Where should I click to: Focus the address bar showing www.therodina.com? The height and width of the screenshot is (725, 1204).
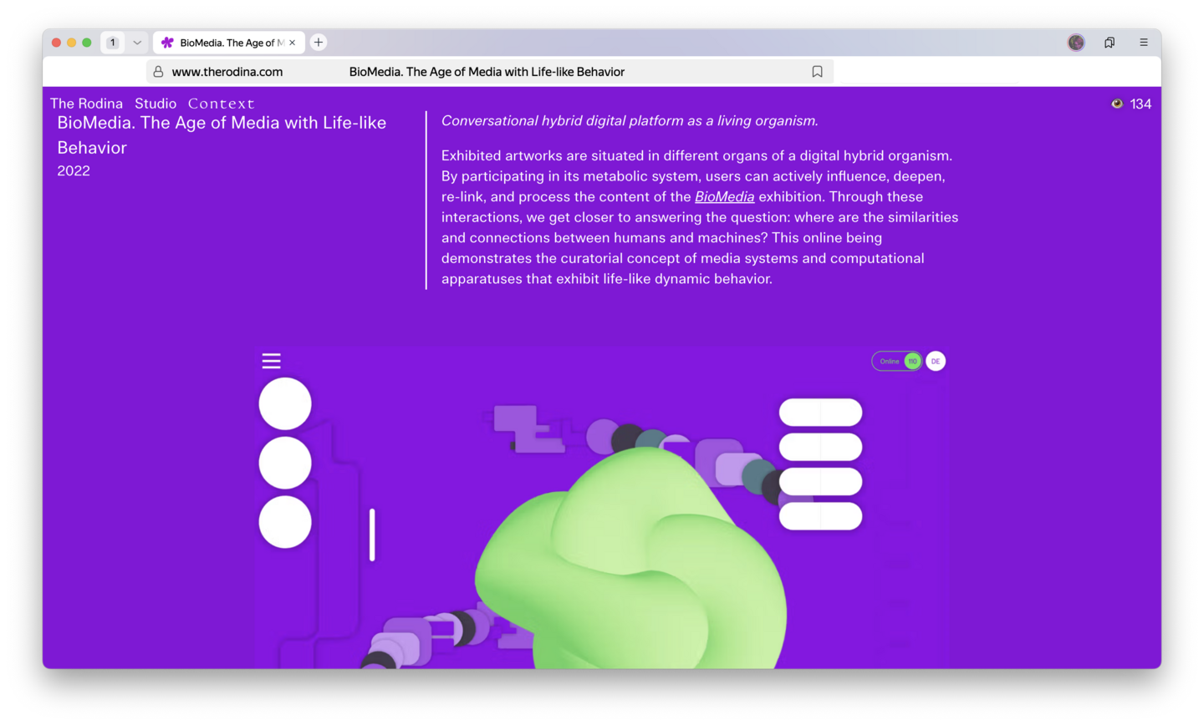click(x=490, y=72)
